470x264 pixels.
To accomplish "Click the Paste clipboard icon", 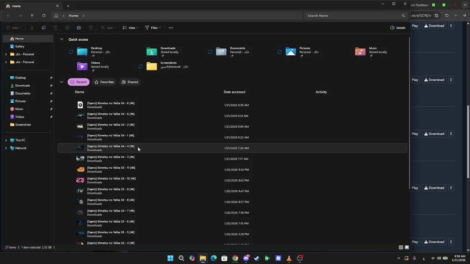I will [x=55, y=27].
